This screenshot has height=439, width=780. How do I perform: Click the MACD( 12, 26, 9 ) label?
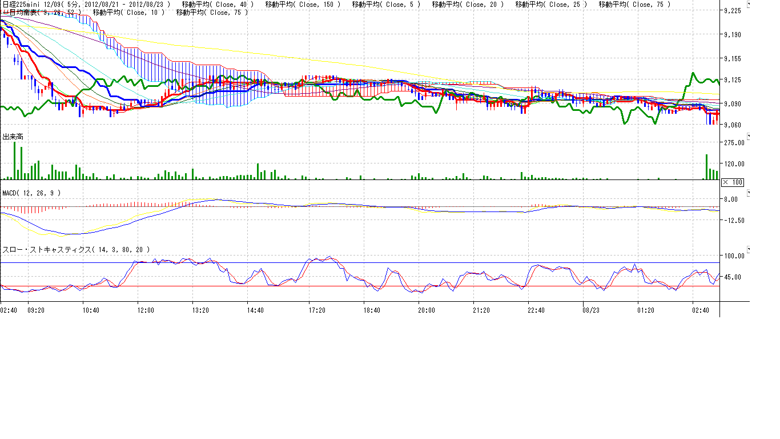[x=31, y=193]
